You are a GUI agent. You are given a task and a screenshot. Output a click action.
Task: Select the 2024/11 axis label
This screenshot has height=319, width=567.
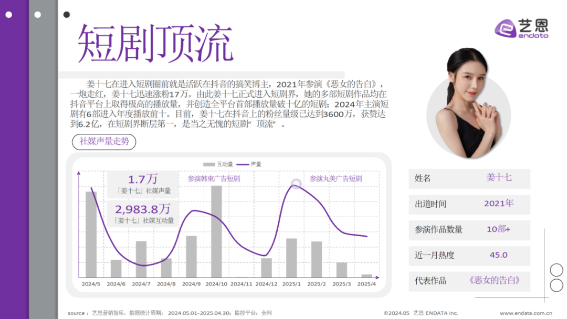241,284
